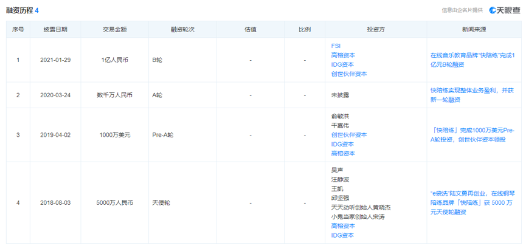Click investor name 俞敏洪

click(x=340, y=116)
